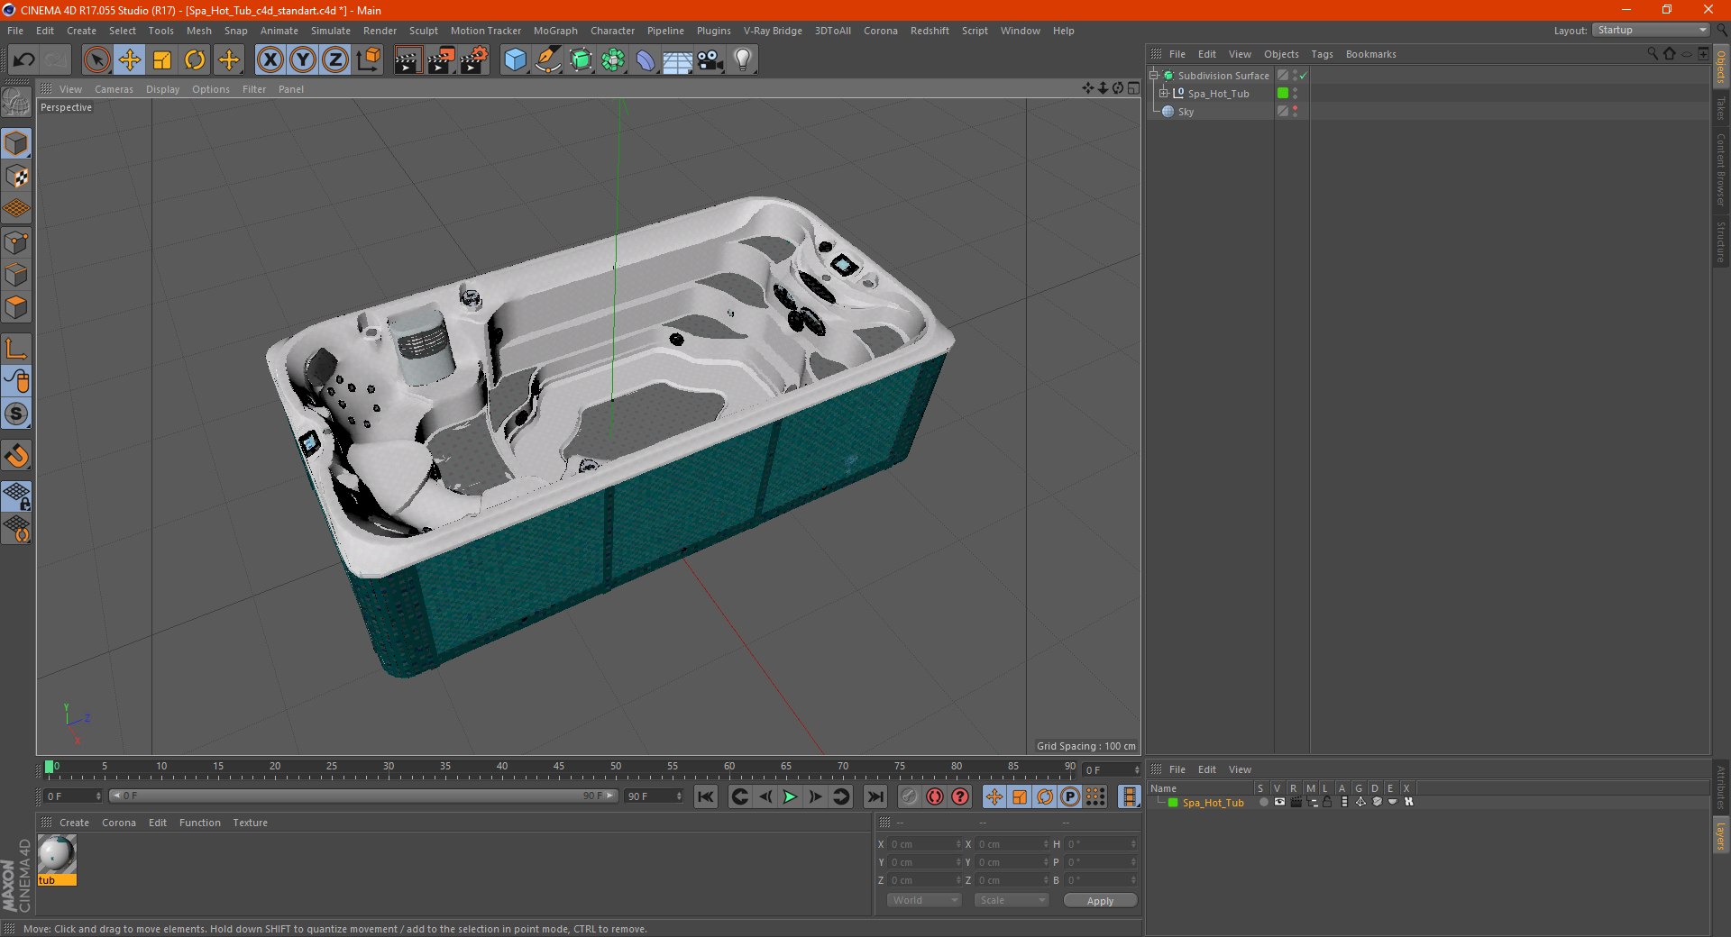
Task: Open the MoGraph menu
Action: tap(555, 31)
